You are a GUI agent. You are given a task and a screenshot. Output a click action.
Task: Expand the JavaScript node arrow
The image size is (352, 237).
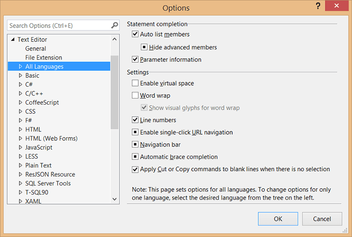[20, 147]
